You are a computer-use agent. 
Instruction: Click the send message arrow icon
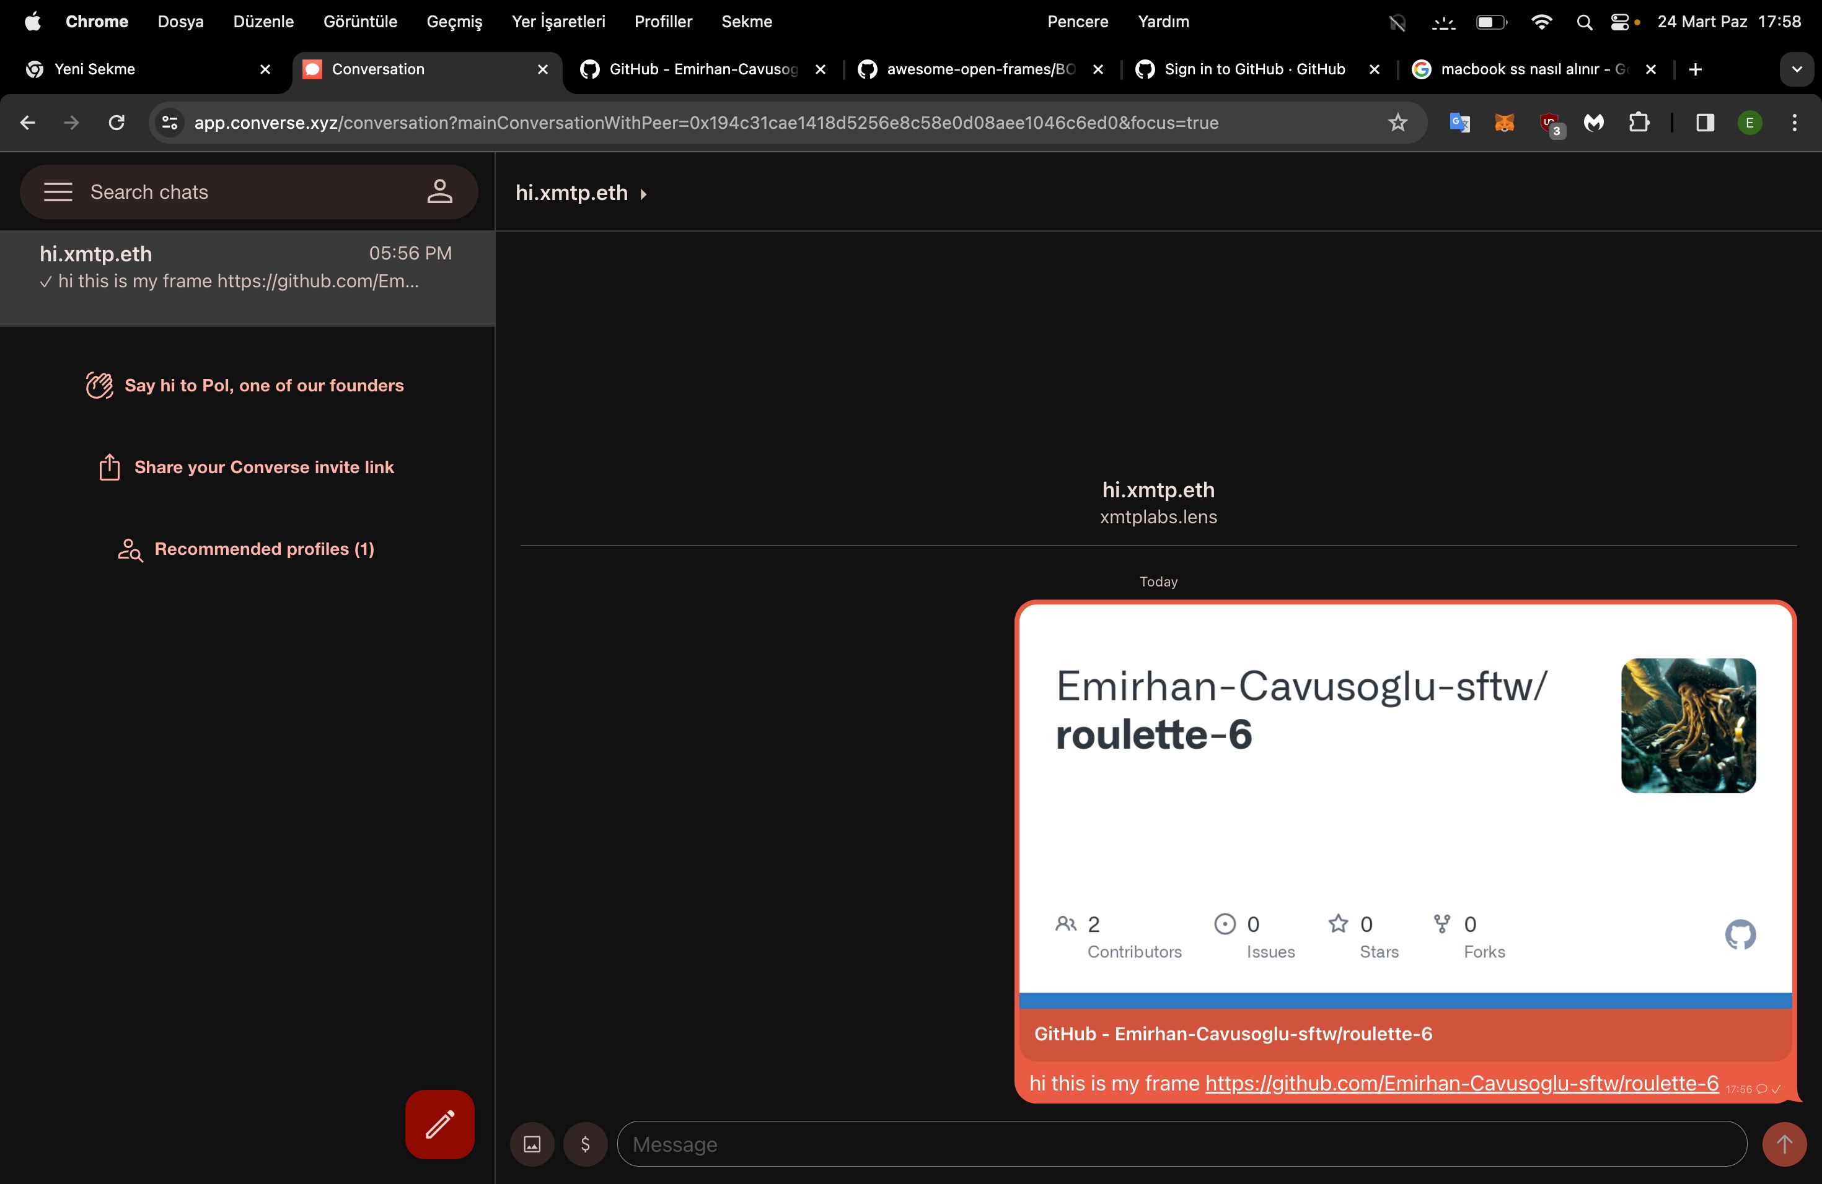point(1784,1143)
